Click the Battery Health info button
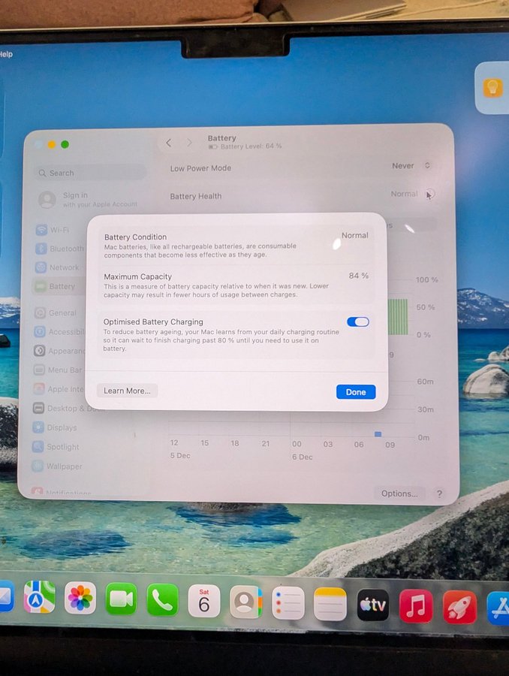Image resolution: width=509 pixels, height=676 pixels. [x=429, y=195]
